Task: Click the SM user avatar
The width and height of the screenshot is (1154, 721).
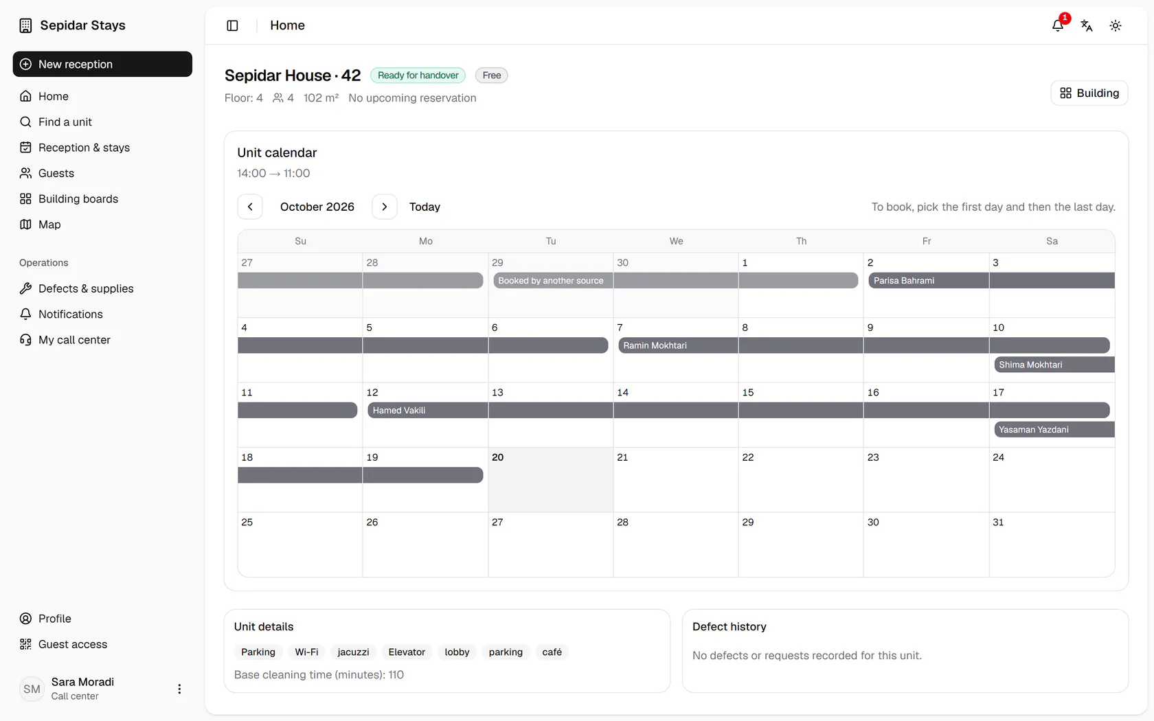Action: click(32, 689)
